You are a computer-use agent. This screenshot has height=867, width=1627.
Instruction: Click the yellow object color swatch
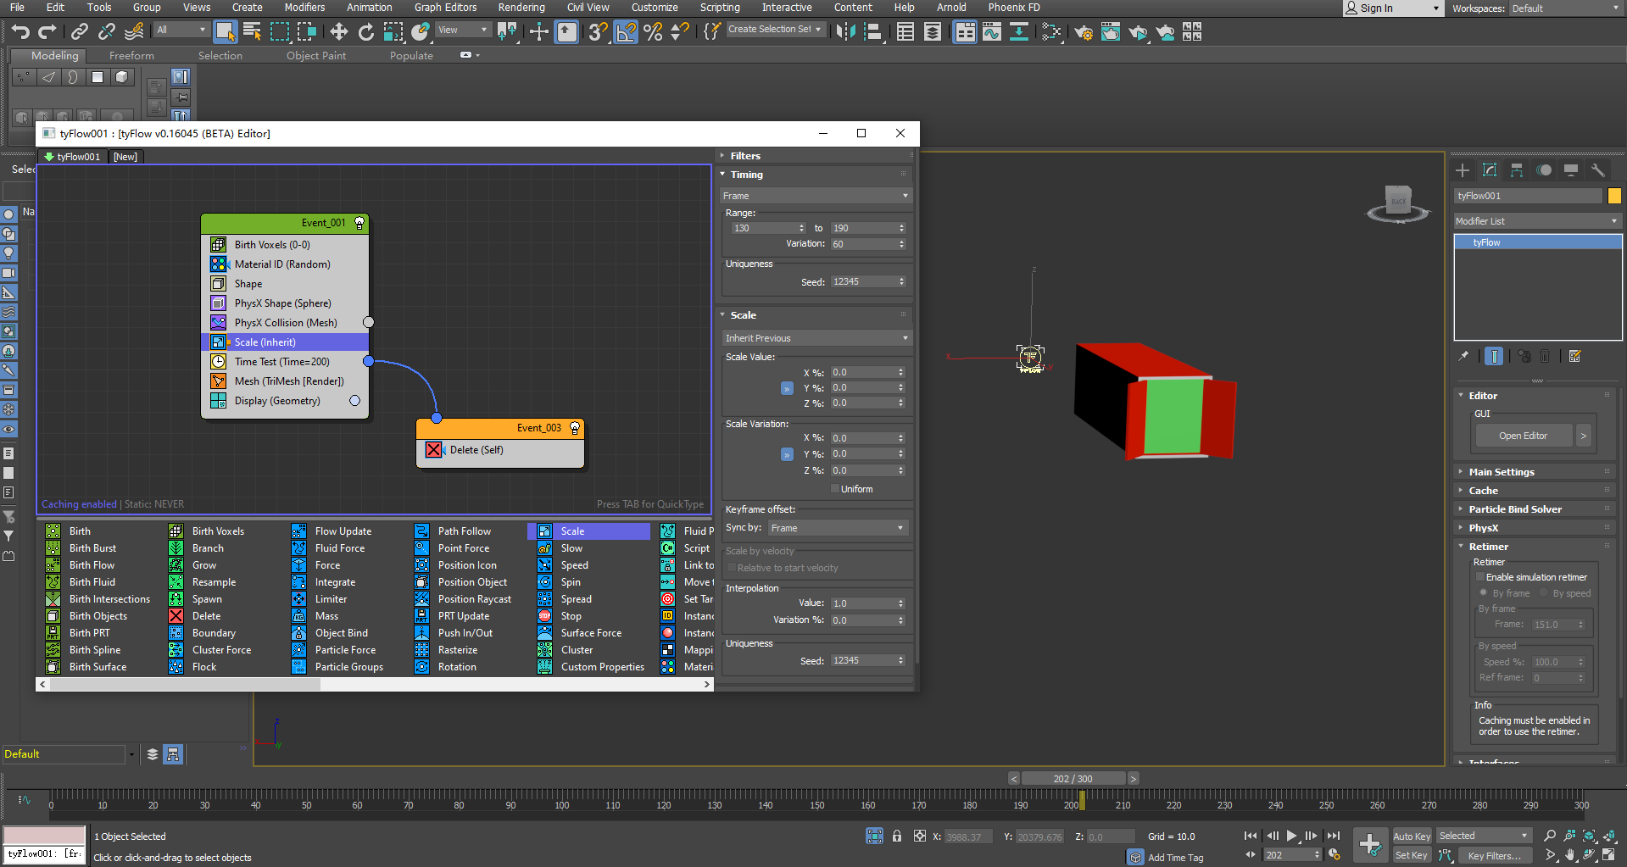point(1614,196)
